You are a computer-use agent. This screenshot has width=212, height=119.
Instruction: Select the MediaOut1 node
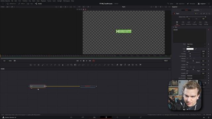coord(88,86)
